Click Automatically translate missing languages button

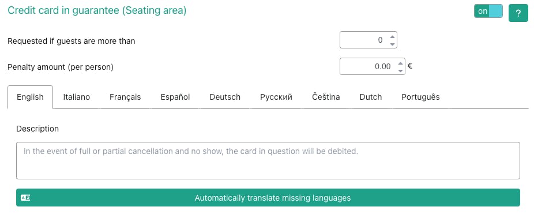click(x=268, y=198)
